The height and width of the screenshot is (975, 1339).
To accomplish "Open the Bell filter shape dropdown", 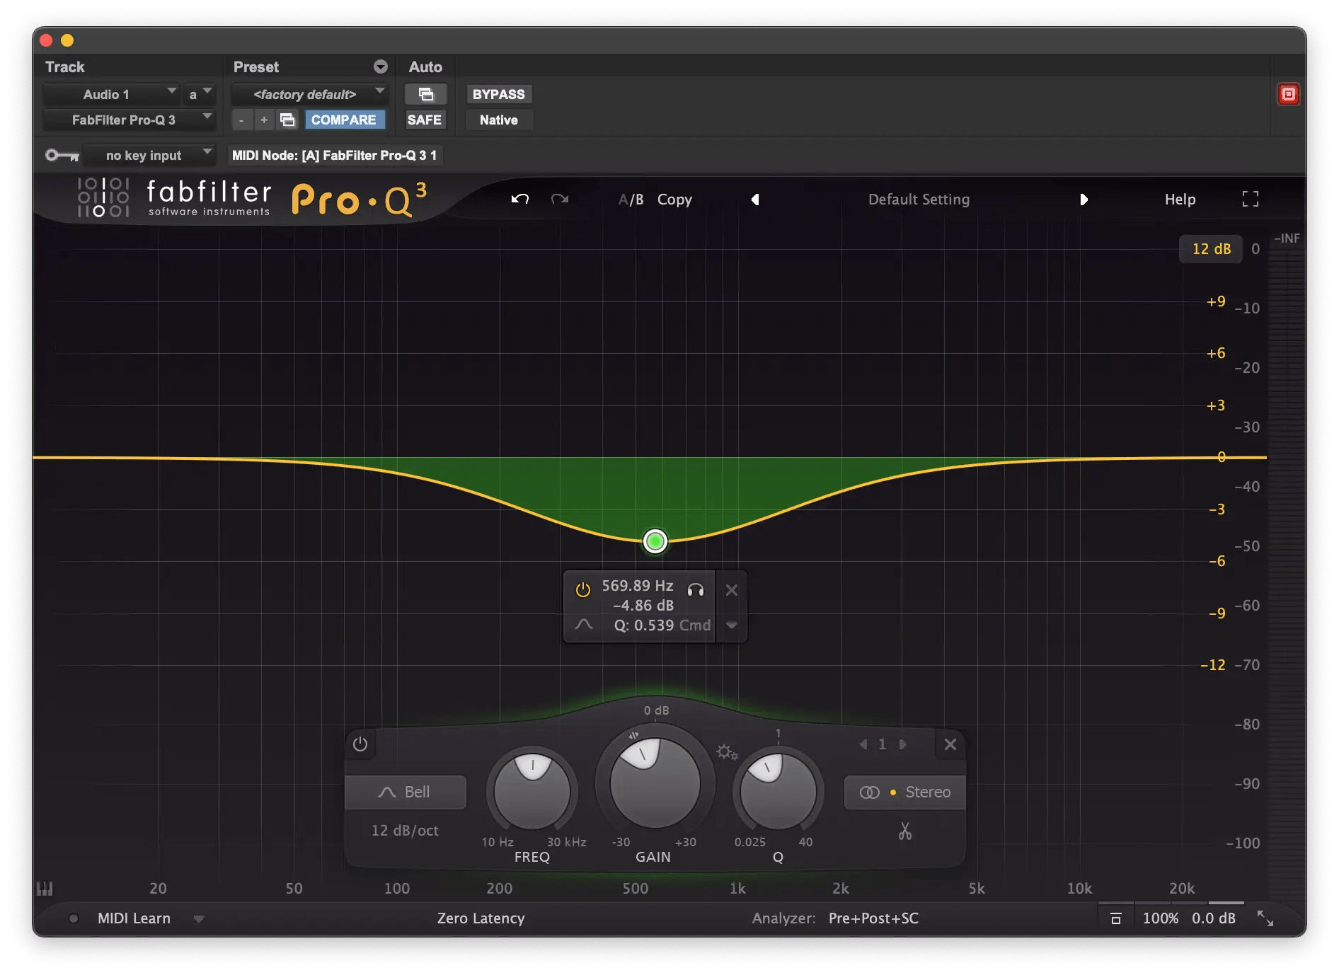I will [x=406, y=792].
